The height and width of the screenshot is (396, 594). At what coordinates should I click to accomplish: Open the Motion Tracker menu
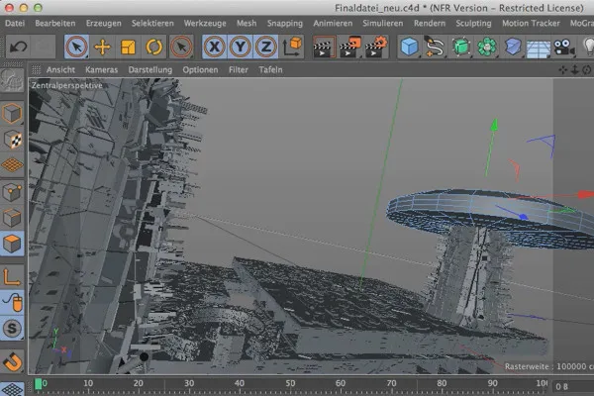click(x=531, y=23)
